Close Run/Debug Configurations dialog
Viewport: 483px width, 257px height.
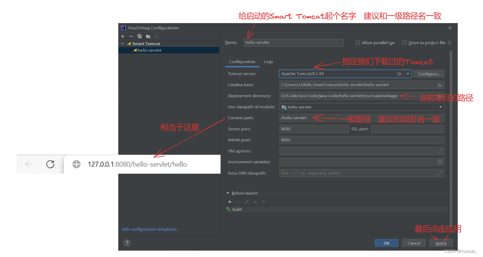450,28
